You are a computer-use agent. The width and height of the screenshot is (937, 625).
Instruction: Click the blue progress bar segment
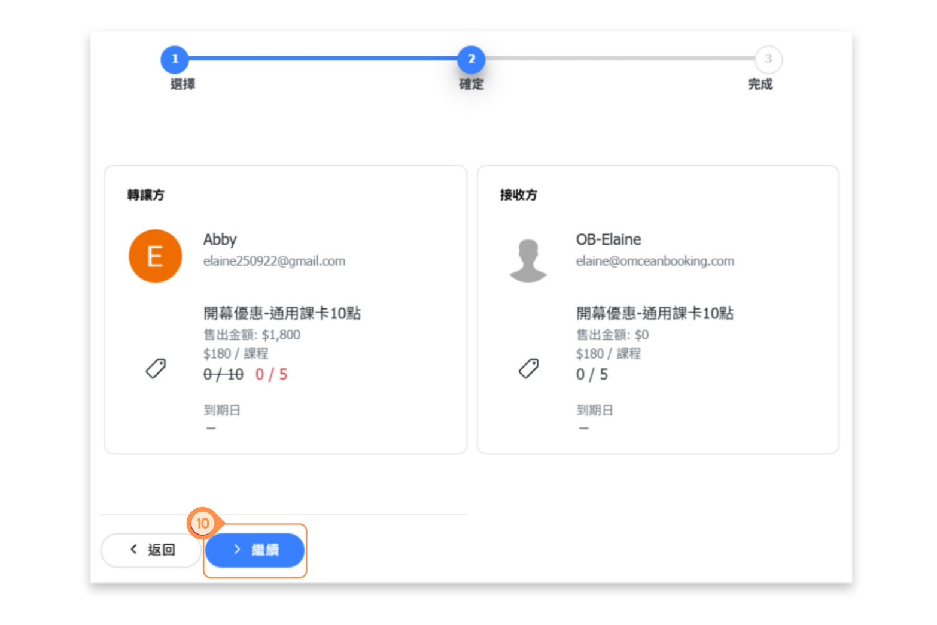[x=323, y=59]
